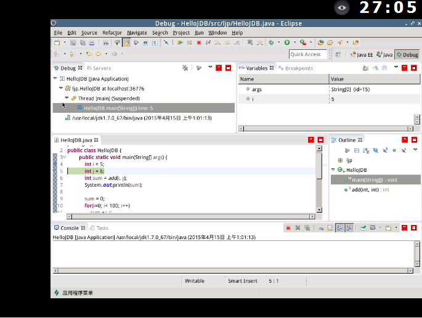Open Variables view menu arrow
The width and height of the screenshot is (422, 318).
click(x=396, y=67)
